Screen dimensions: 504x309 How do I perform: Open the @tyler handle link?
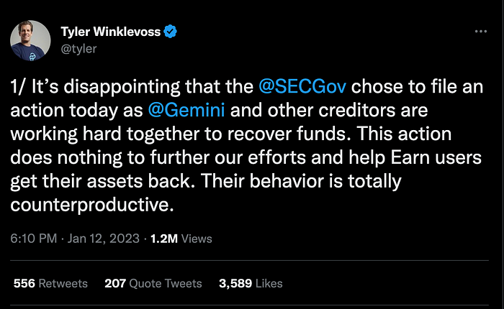[x=78, y=49]
